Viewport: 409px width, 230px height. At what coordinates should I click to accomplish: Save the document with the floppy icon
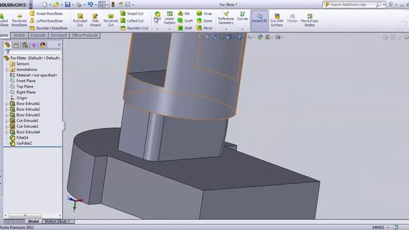(x=68, y=4)
